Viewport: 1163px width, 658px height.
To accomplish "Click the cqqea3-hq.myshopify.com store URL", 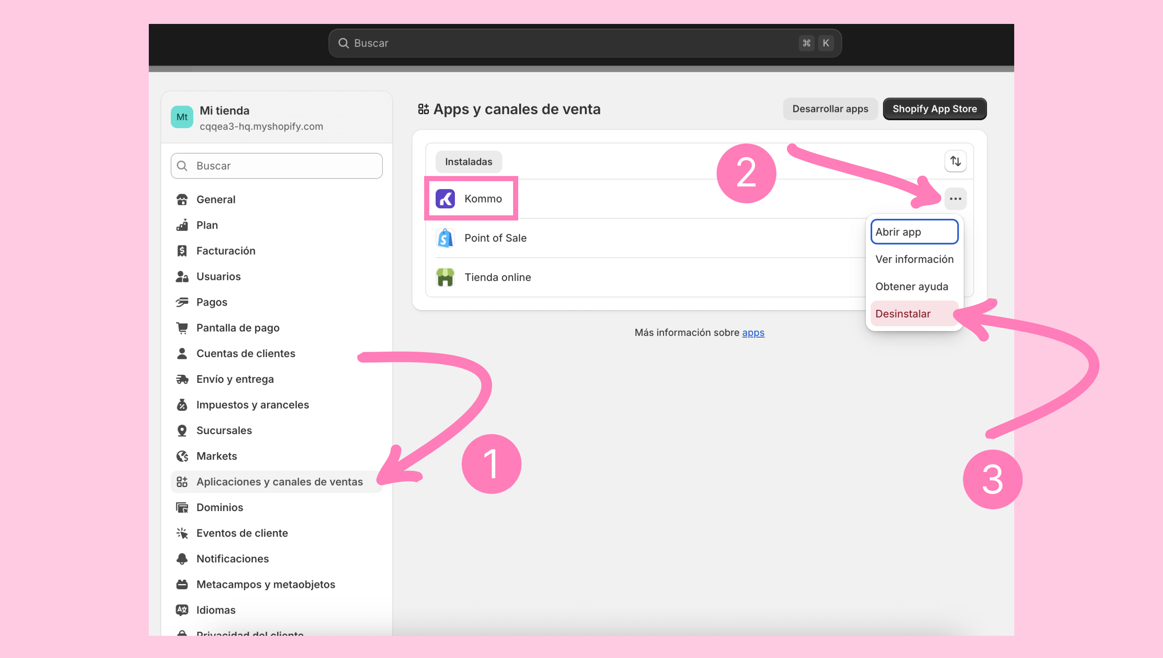I will [x=261, y=126].
